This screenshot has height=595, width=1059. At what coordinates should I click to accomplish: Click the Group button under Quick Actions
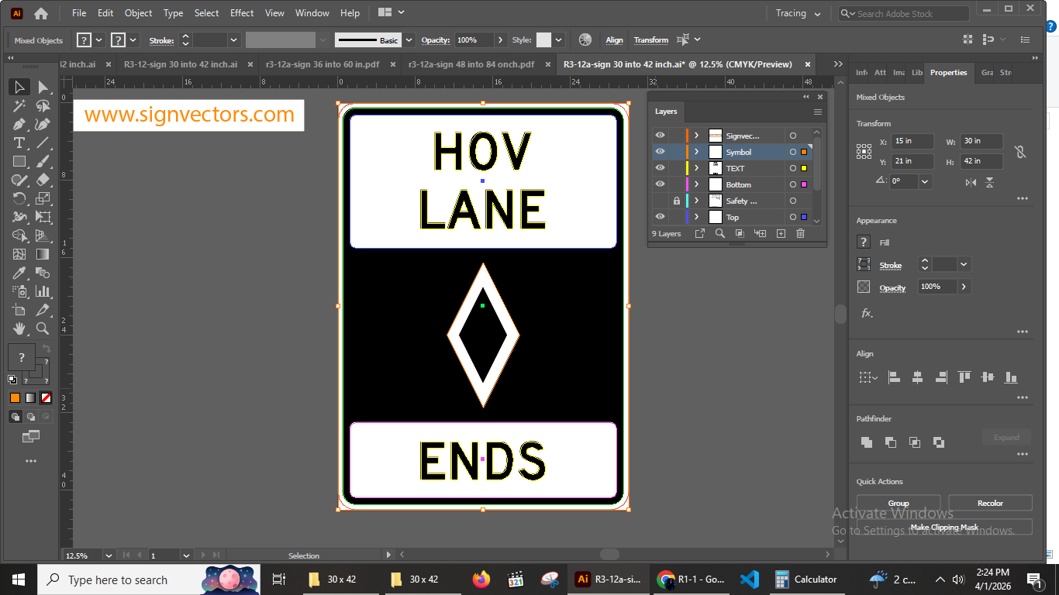coord(898,503)
